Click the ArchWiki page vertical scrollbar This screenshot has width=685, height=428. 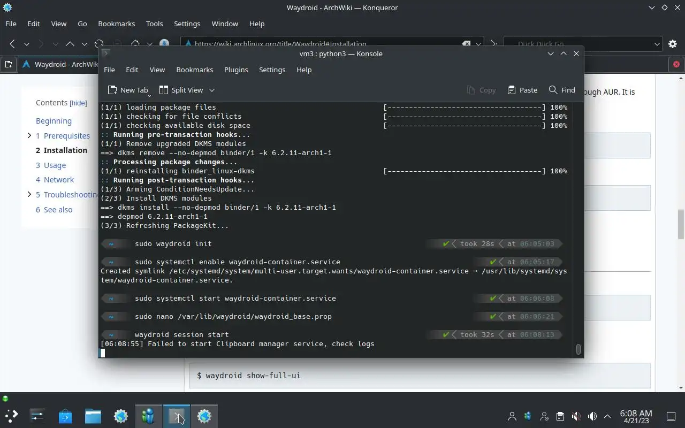tap(681, 225)
